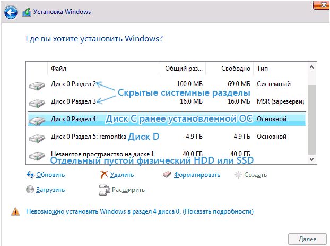Click the partition list scroll up arrow
Viewport: 330px width, 246px height.
pyautogui.click(x=311, y=67)
